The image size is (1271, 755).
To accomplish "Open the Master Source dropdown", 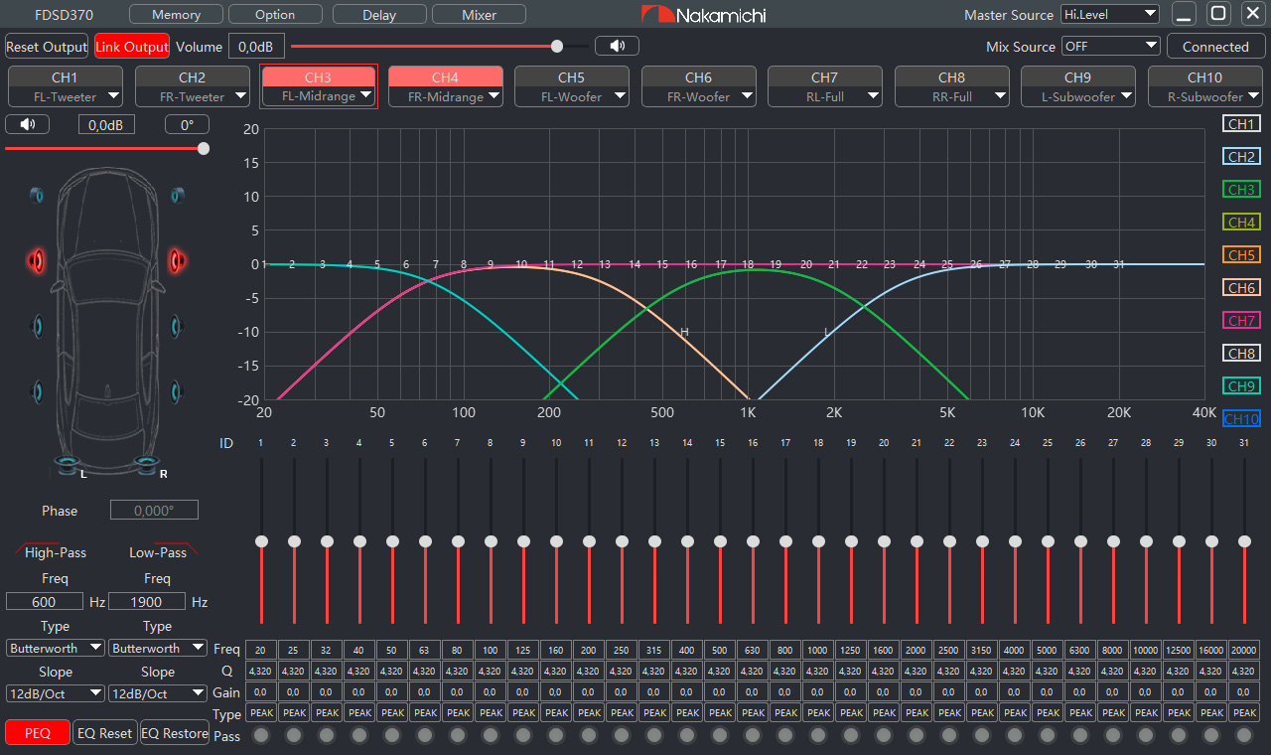I will [1109, 15].
